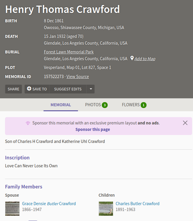Image resolution: width=193 pixels, height=221 pixels.
Task: Click Suggest Edits button
Action: coord(68,89)
